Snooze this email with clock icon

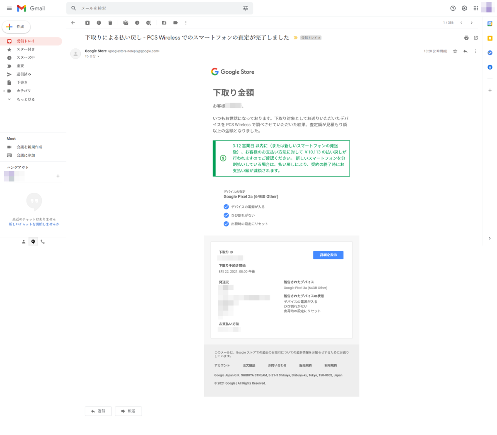[x=137, y=23]
